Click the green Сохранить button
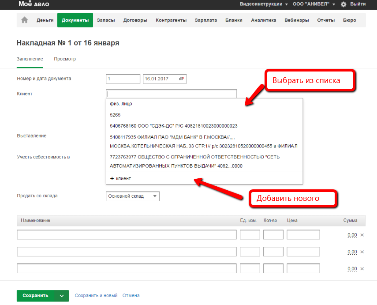Screen dimensions: 377x305 tap(35, 296)
